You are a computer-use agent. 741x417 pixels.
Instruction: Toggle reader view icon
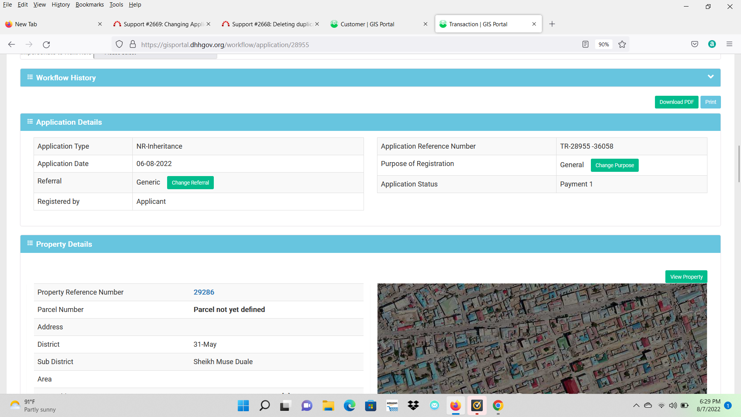click(x=585, y=44)
